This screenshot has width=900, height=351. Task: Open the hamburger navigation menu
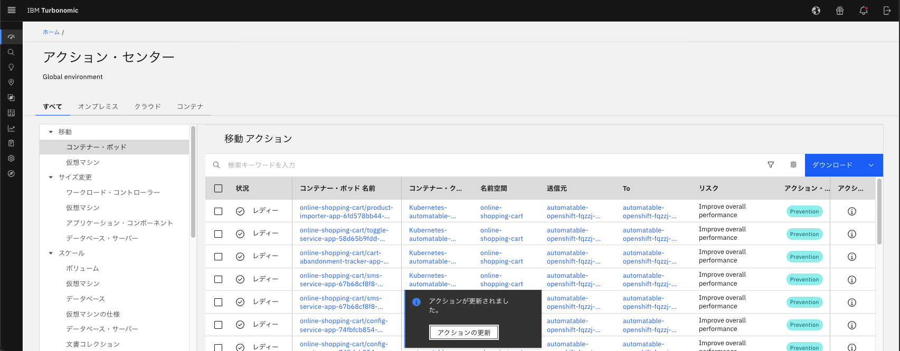[x=11, y=10]
